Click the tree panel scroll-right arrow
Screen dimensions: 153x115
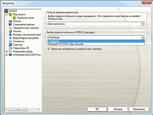40,109
